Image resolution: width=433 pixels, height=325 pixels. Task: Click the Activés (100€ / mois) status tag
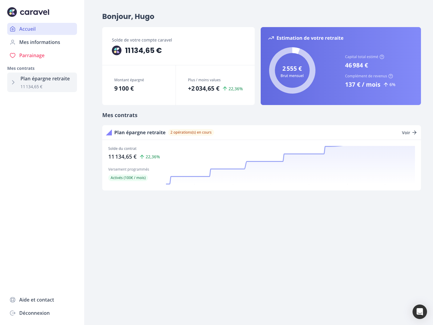point(128,178)
